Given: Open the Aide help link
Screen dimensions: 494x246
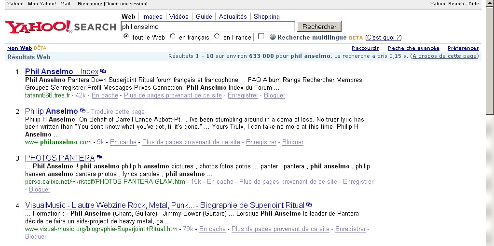Looking at the screenshot, I should click(474, 4).
